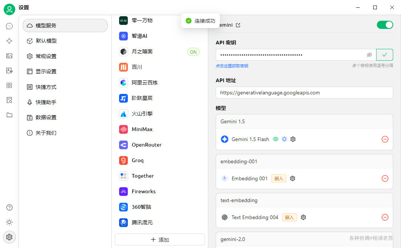Click the Text Embedding 004 model logo

point(225,217)
